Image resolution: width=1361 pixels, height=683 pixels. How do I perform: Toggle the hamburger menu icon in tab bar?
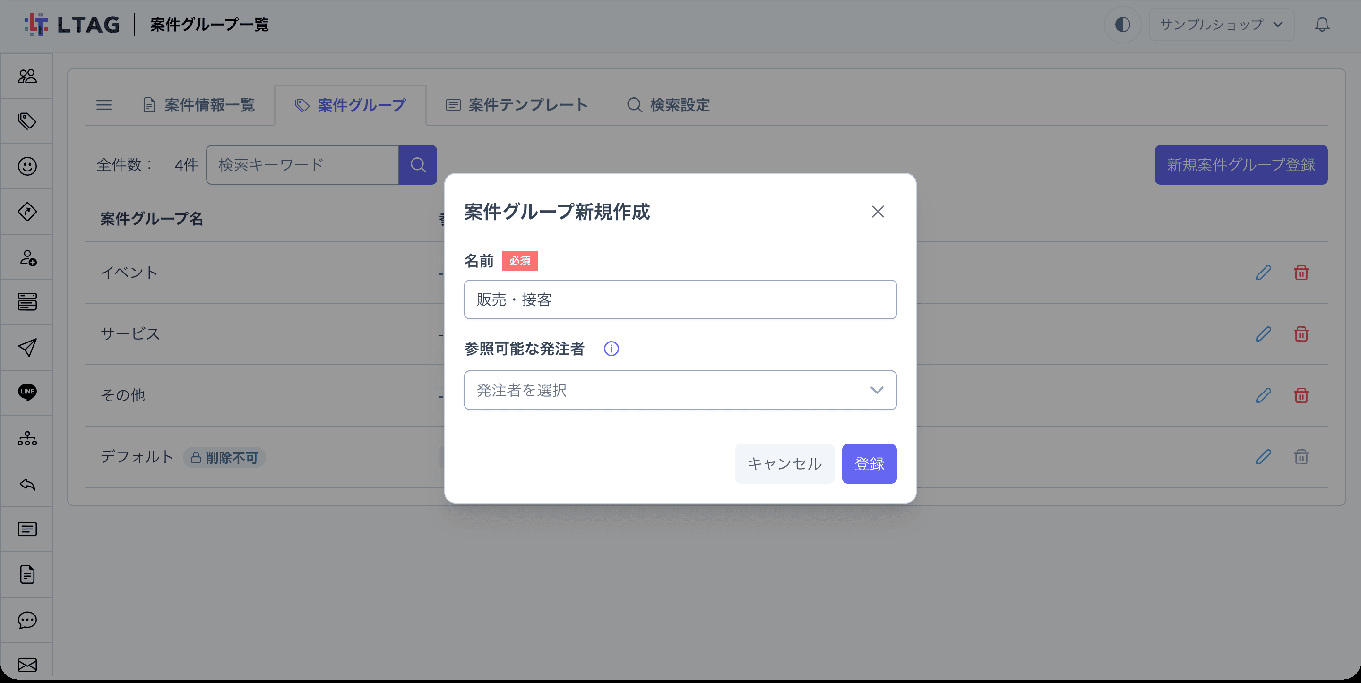pyautogui.click(x=103, y=104)
